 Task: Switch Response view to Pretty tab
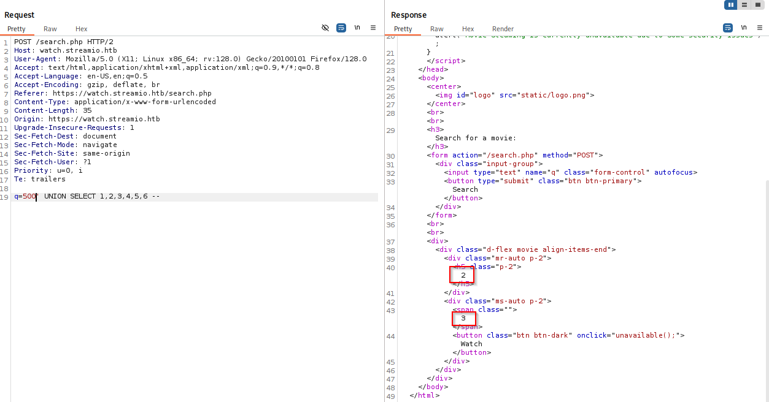(x=403, y=29)
